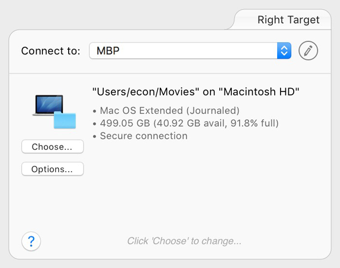Click the pencil edit connection icon
This screenshot has width=340, height=268.
point(308,51)
